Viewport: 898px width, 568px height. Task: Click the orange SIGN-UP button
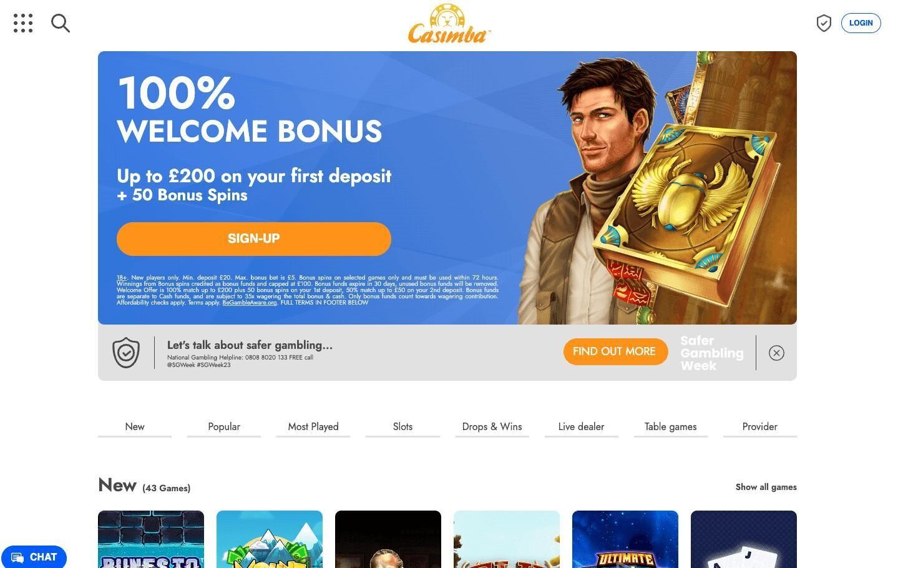[254, 238]
